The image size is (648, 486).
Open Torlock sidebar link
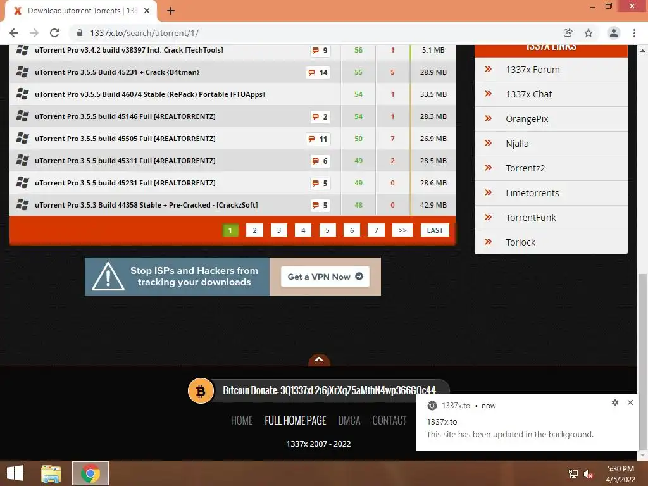click(x=520, y=242)
